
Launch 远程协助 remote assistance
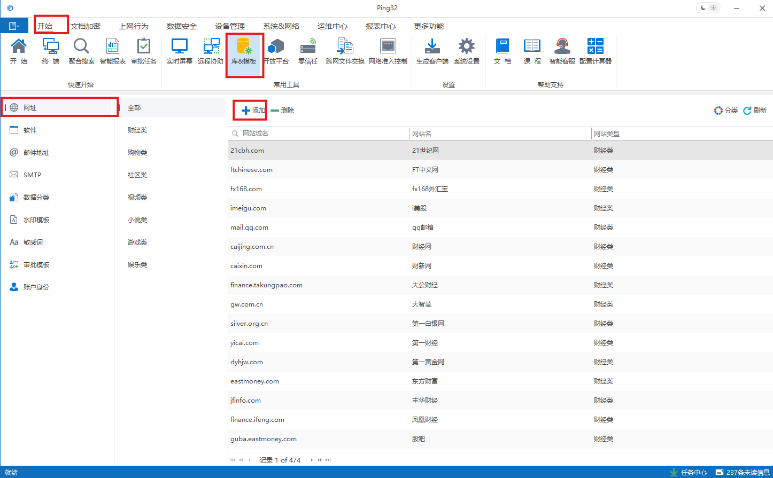click(211, 52)
